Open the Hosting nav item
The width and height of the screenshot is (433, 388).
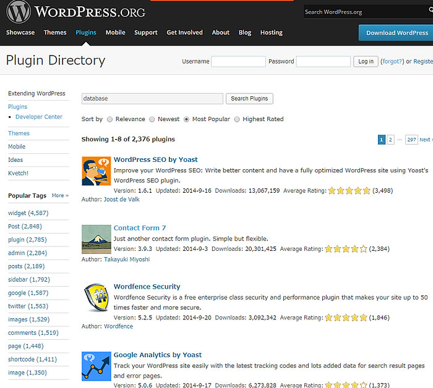click(x=272, y=33)
